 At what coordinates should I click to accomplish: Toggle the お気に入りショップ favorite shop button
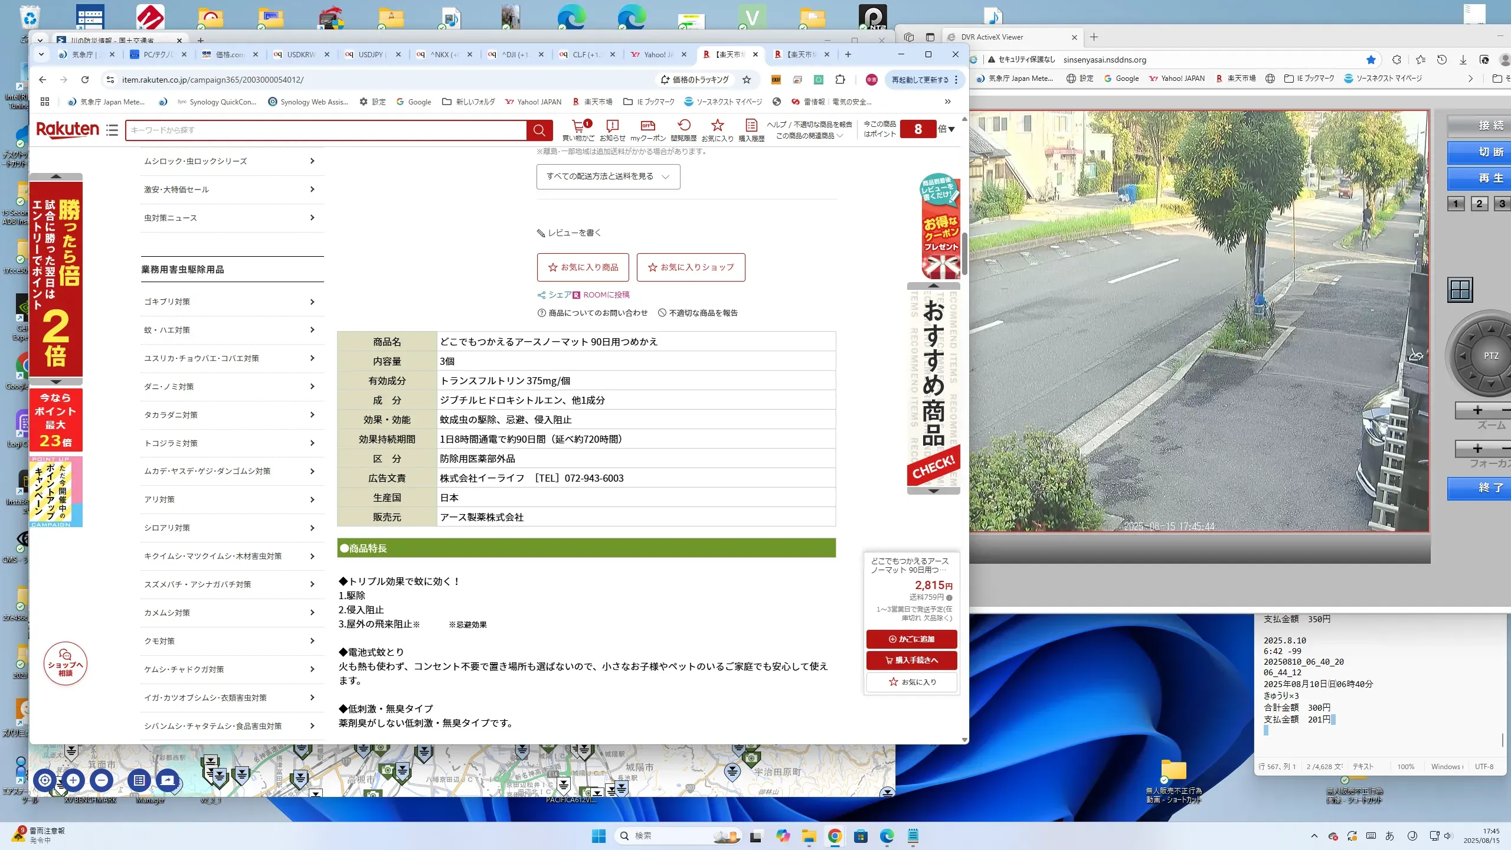691,267
